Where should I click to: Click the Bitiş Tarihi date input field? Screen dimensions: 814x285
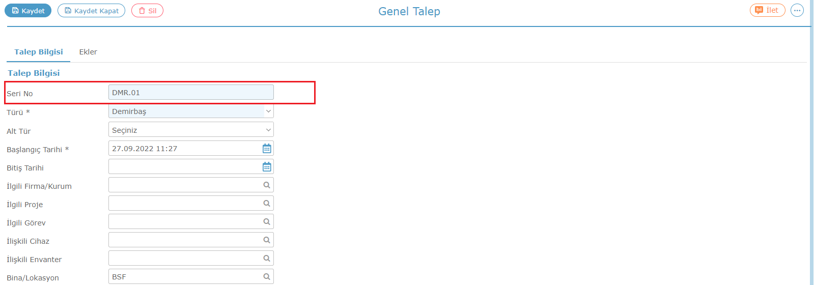pyautogui.click(x=185, y=166)
